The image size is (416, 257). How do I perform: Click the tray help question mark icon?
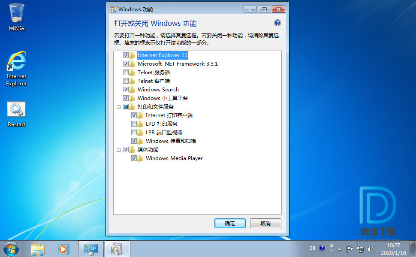[322, 248]
